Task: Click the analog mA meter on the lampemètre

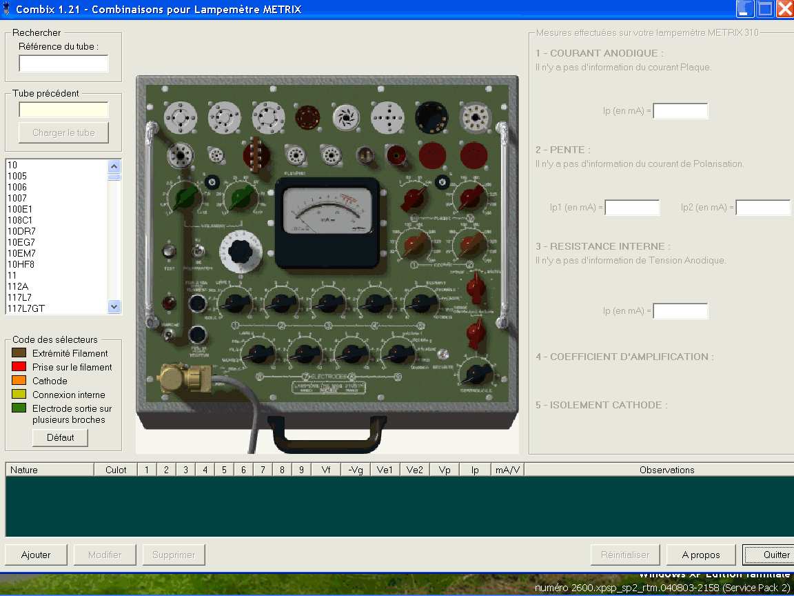Action: click(x=327, y=223)
